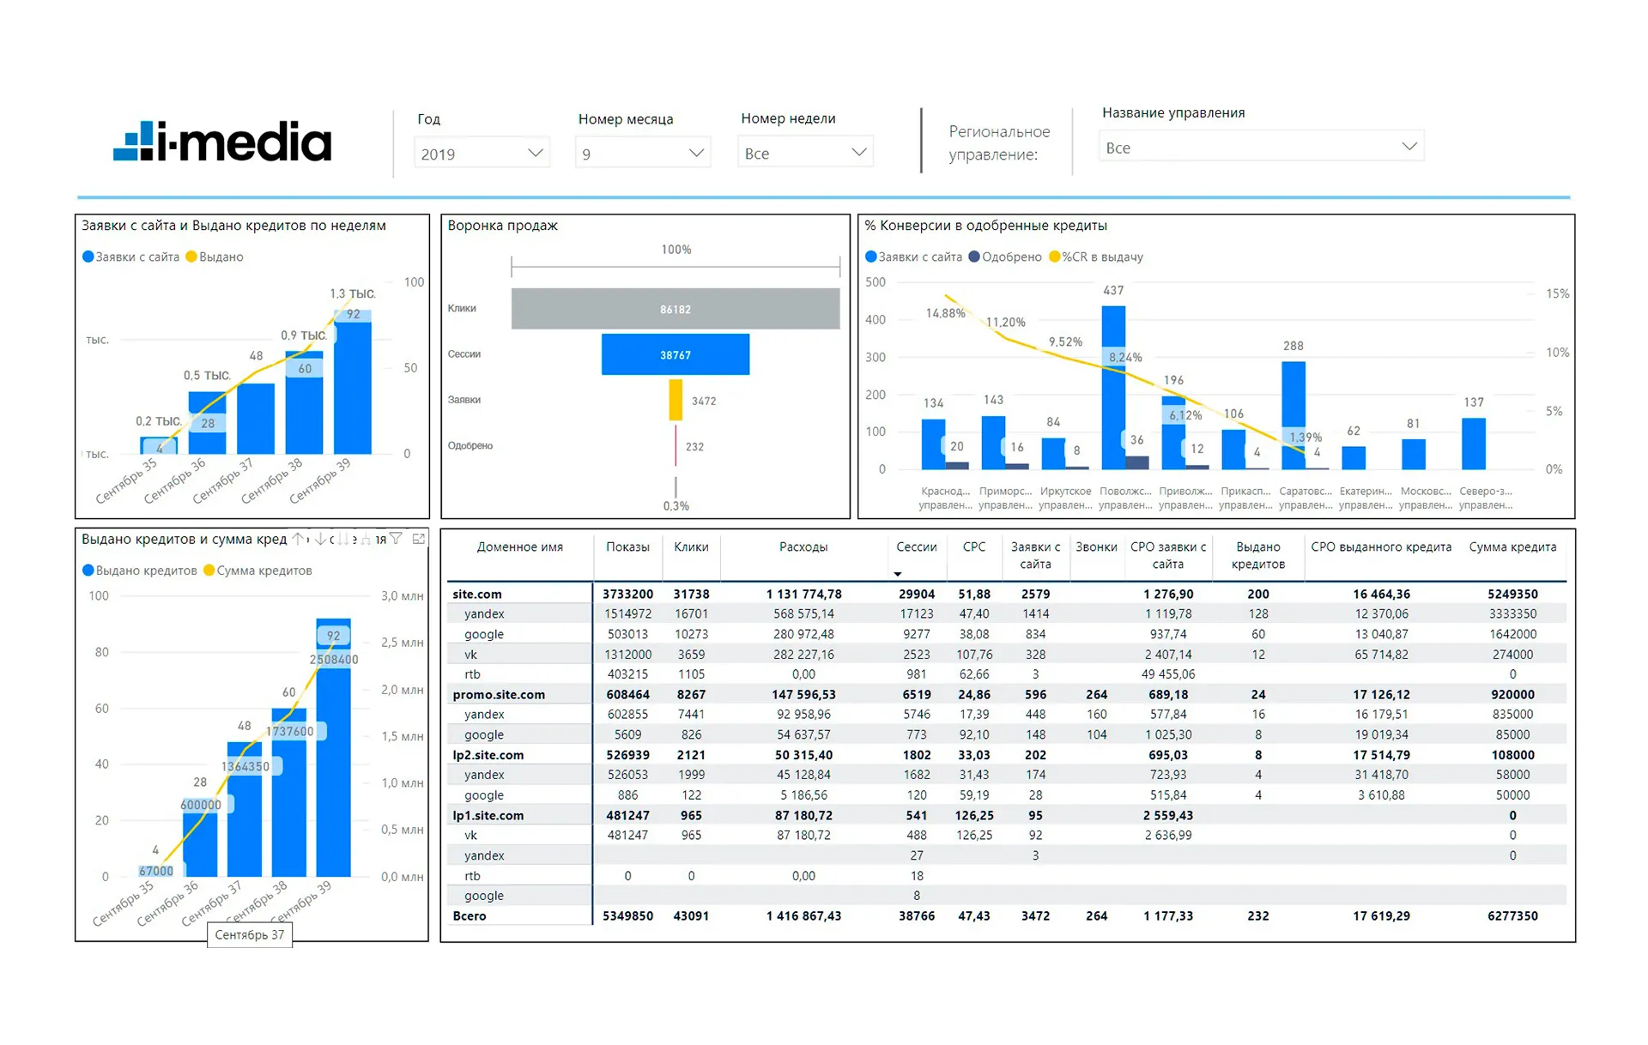Toggle Сумма кредитов legend marker
The height and width of the screenshot is (1045, 1648).
(209, 571)
